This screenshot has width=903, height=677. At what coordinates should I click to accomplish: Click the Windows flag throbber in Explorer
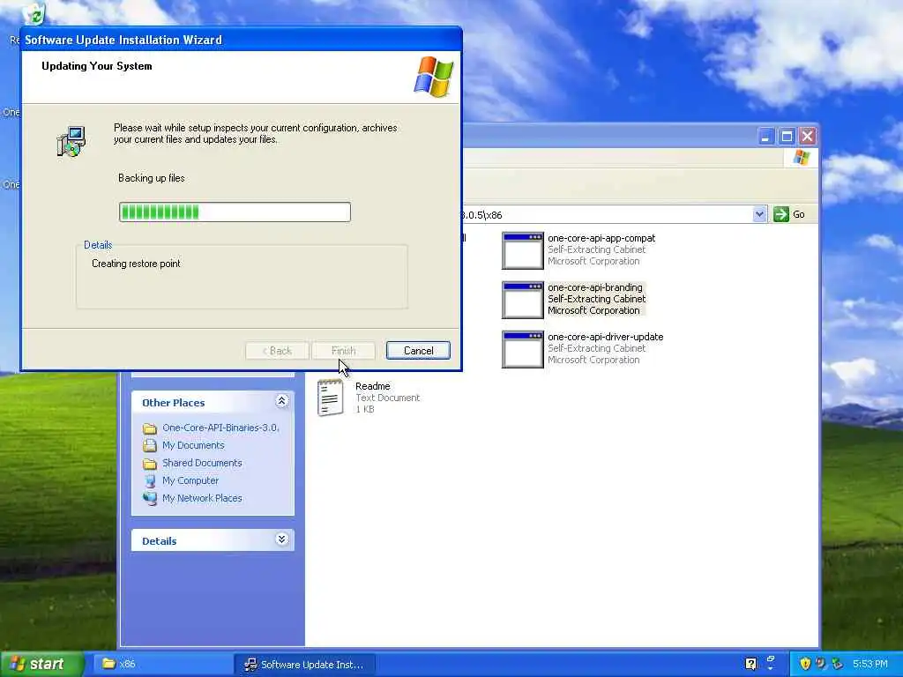(x=801, y=157)
